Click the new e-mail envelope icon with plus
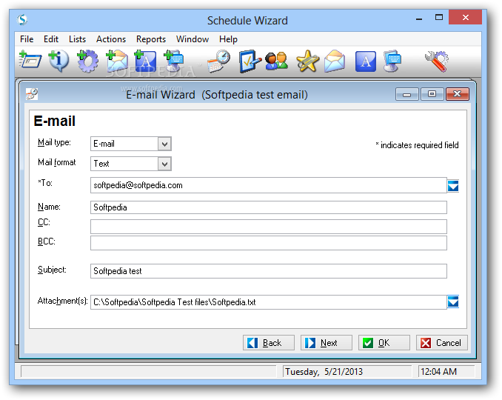The width and height of the screenshot is (502, 400). pos(116,61)
